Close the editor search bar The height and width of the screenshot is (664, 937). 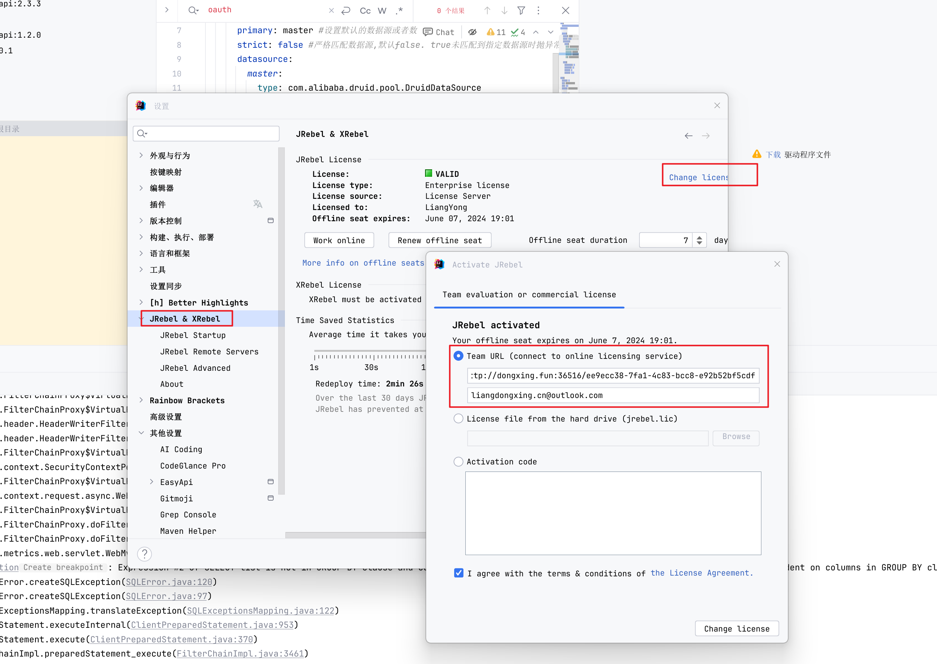[x=565, y=10]
